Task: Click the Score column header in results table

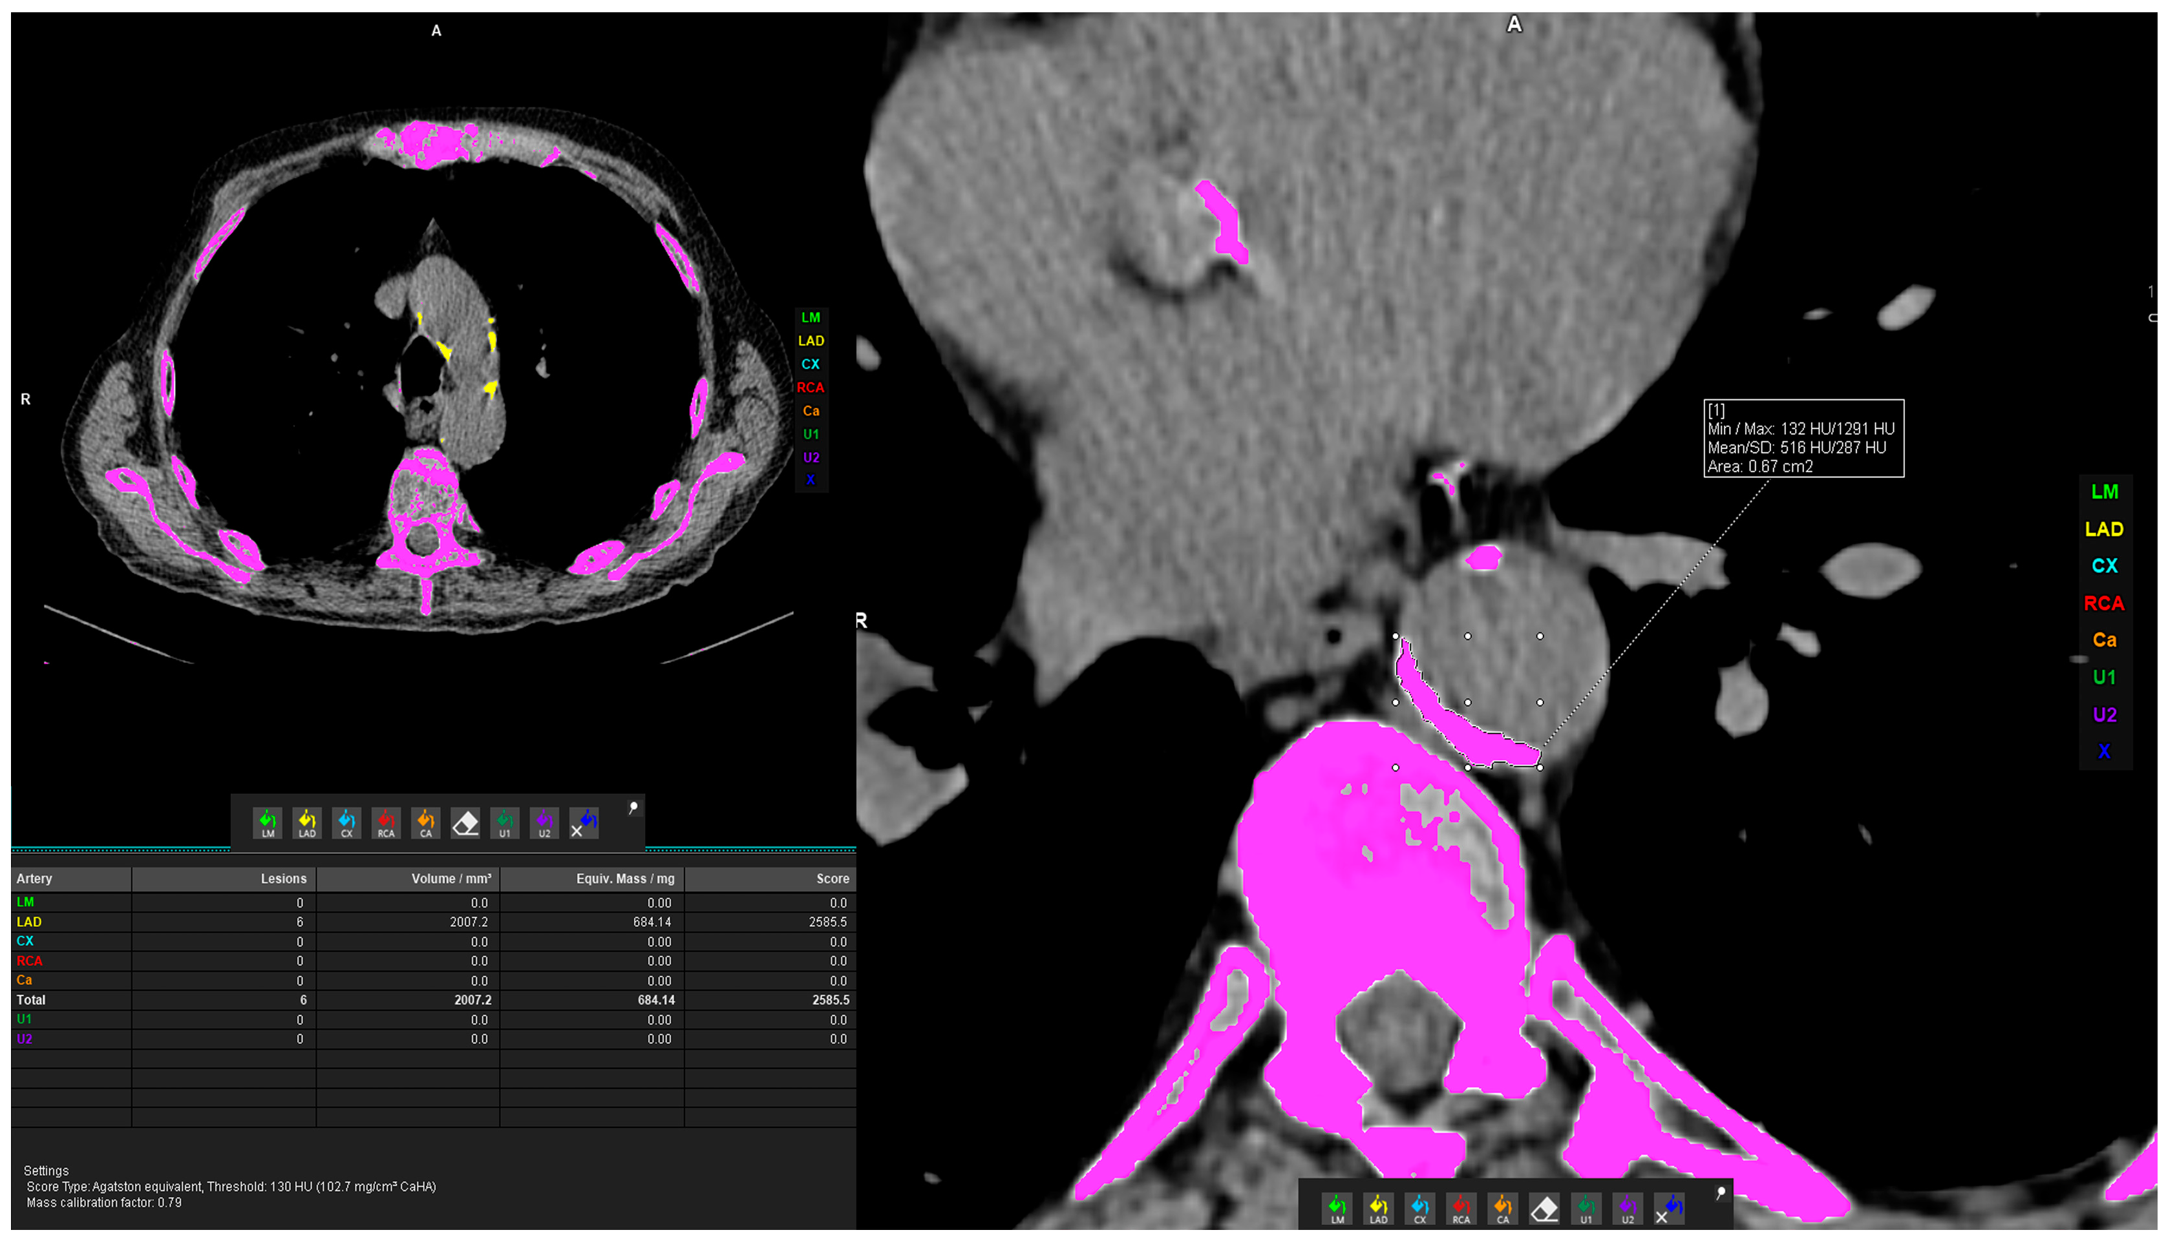Action: pyautogui.click(x=832, y=878)
